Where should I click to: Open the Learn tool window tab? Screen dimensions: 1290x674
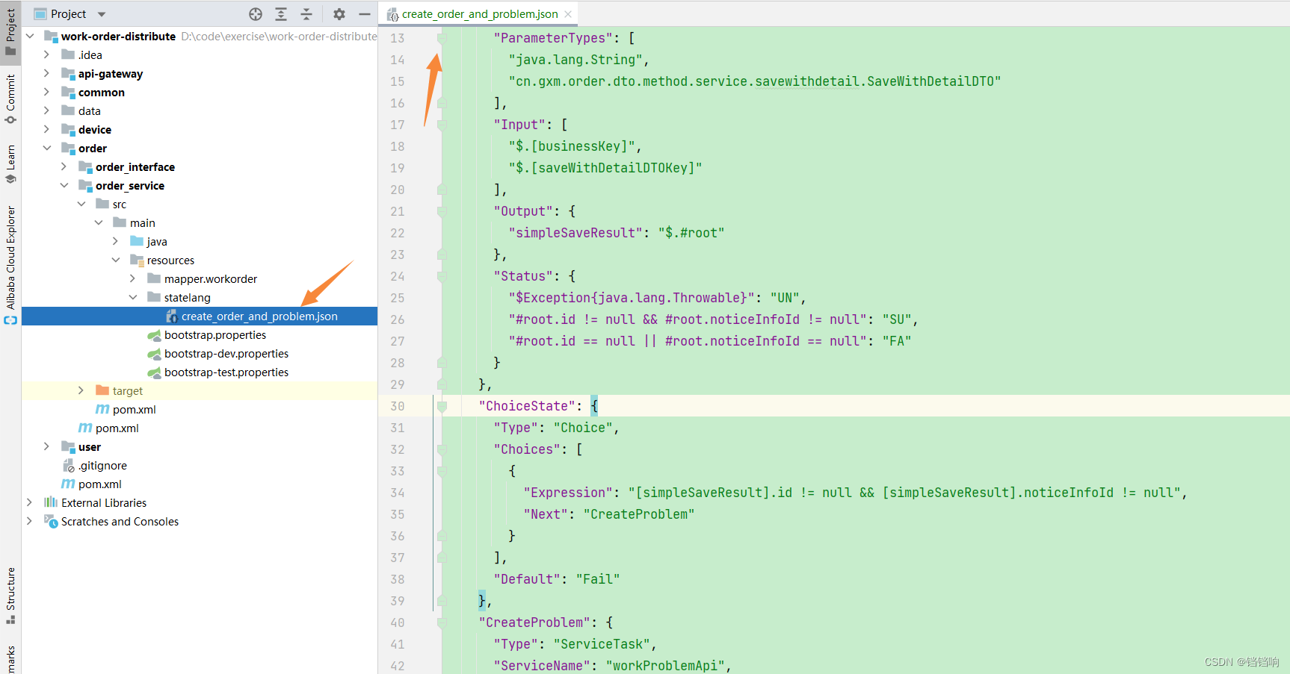(x=10, y=164)
